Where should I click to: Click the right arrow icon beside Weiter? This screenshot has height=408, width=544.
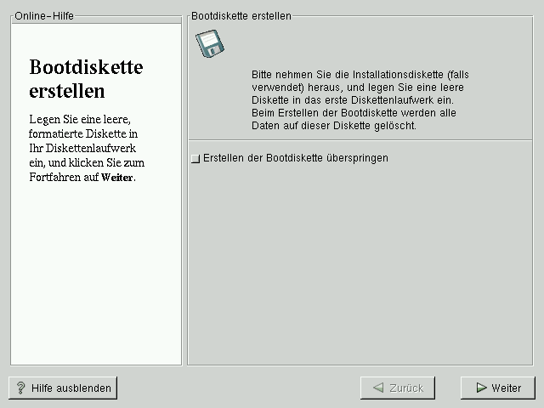[481, 388]
